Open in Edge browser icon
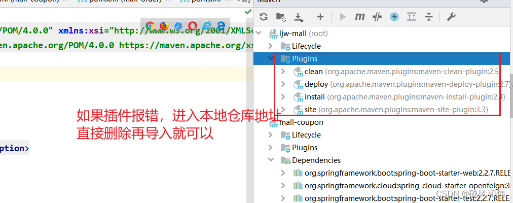 tap(222, 26)
